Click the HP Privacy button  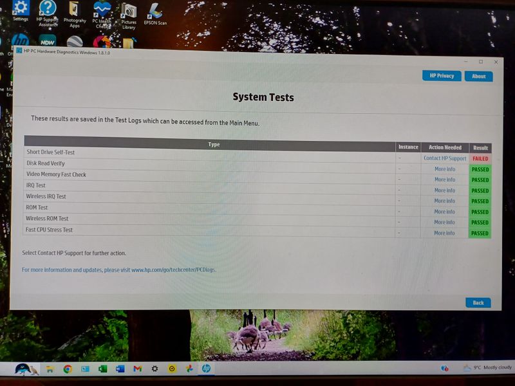click(442, 76)
